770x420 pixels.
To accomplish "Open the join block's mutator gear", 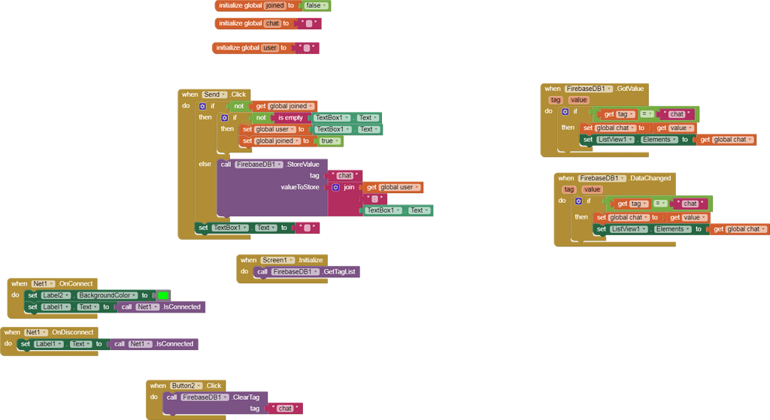I will pos(336,187).
